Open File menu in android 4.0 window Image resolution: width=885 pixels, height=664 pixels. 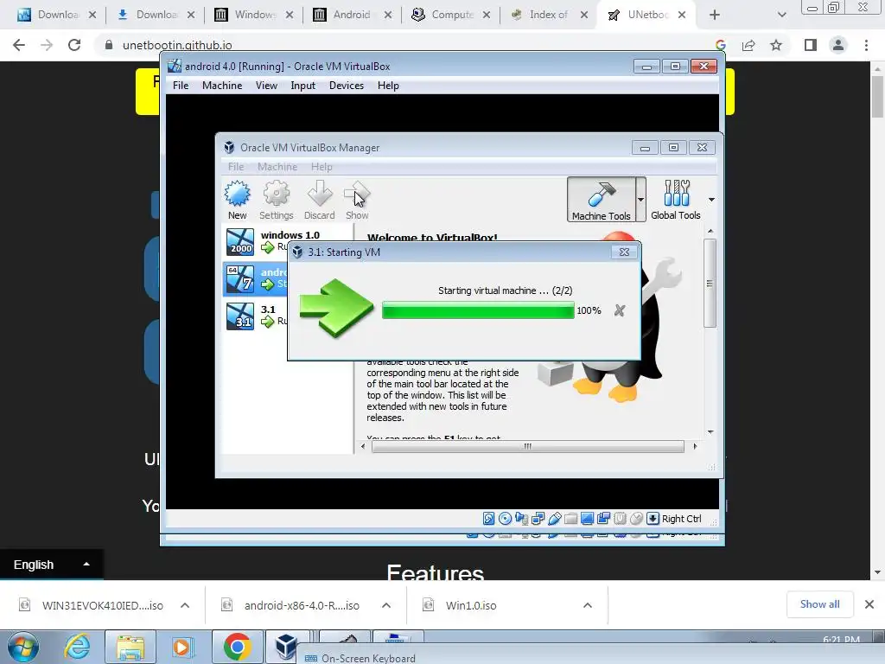(x=181, y=86)
